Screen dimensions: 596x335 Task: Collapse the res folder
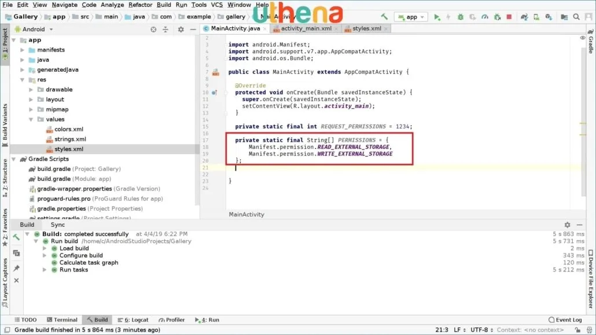coord(23,79)
